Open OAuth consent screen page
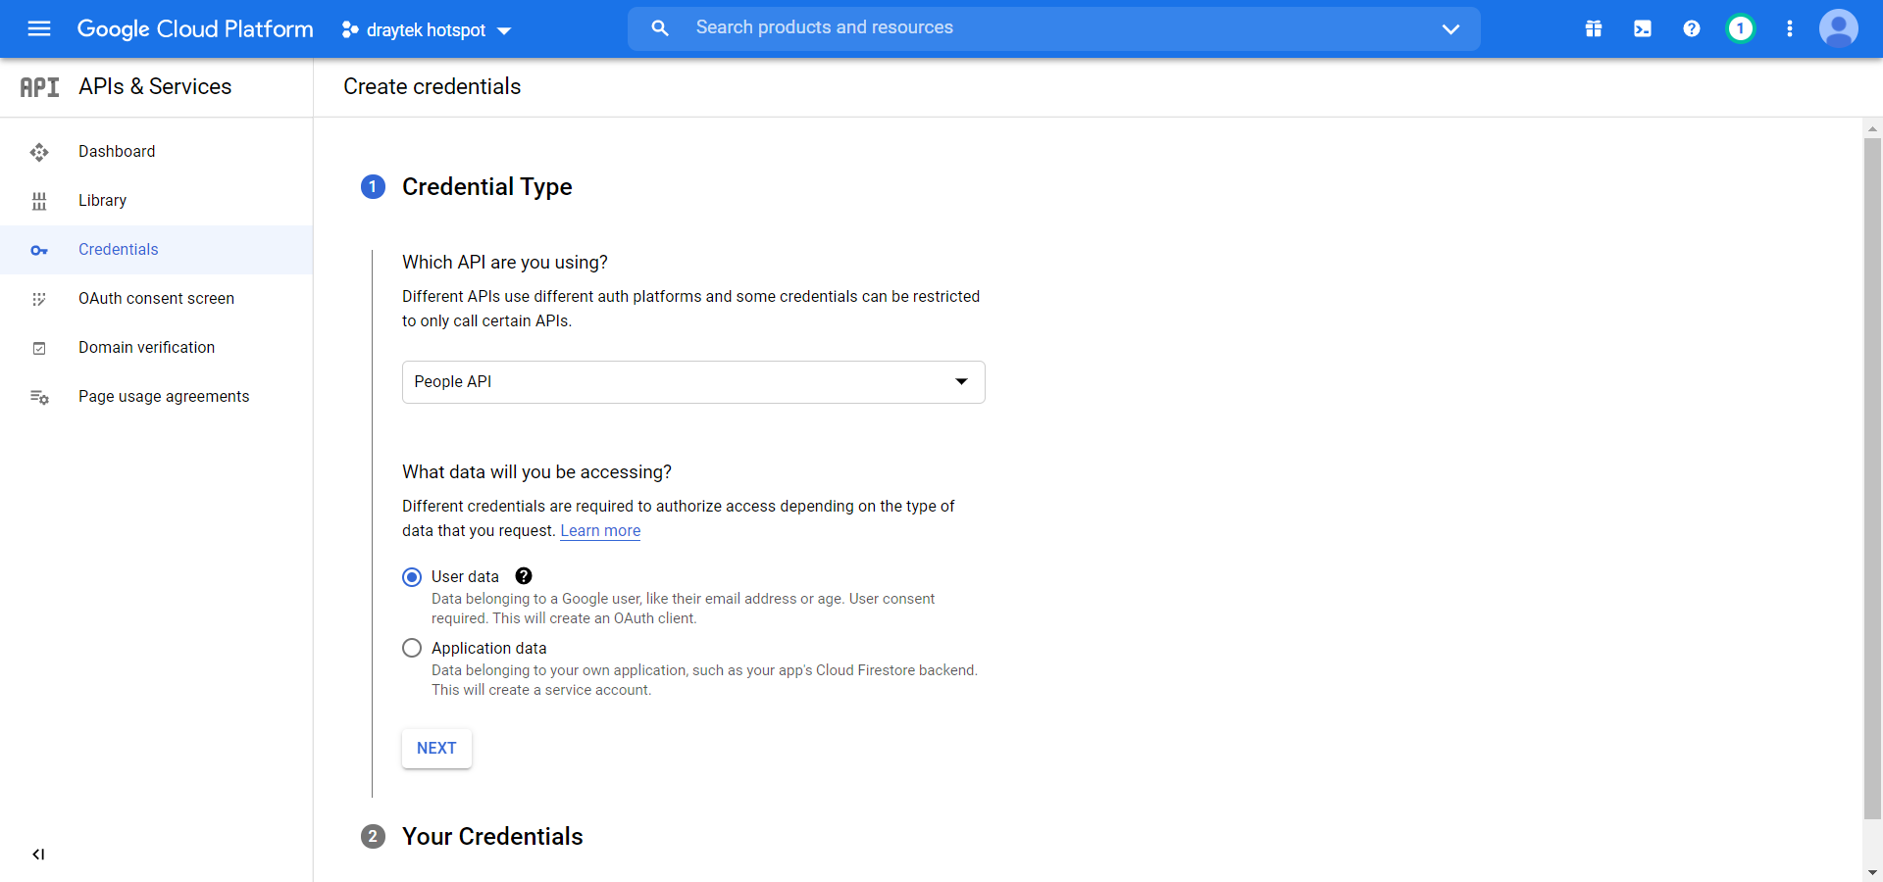The height and width of the screenshot is (882, 1883). point(157,299)
